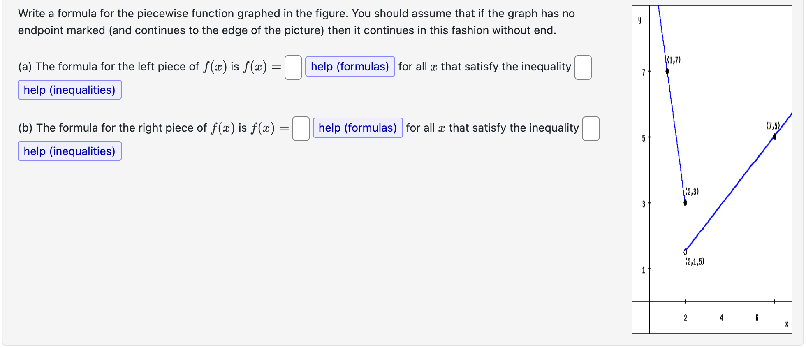Click the formula input box for part (b)
806x348 pixels.
click(x=301, y=128)
